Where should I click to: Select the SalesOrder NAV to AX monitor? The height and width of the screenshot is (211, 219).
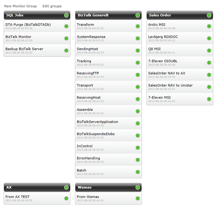[174, 75]
